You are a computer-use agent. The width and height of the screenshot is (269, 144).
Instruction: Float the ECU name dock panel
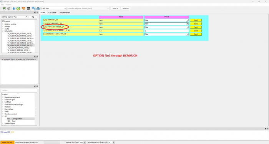[35, 13]
